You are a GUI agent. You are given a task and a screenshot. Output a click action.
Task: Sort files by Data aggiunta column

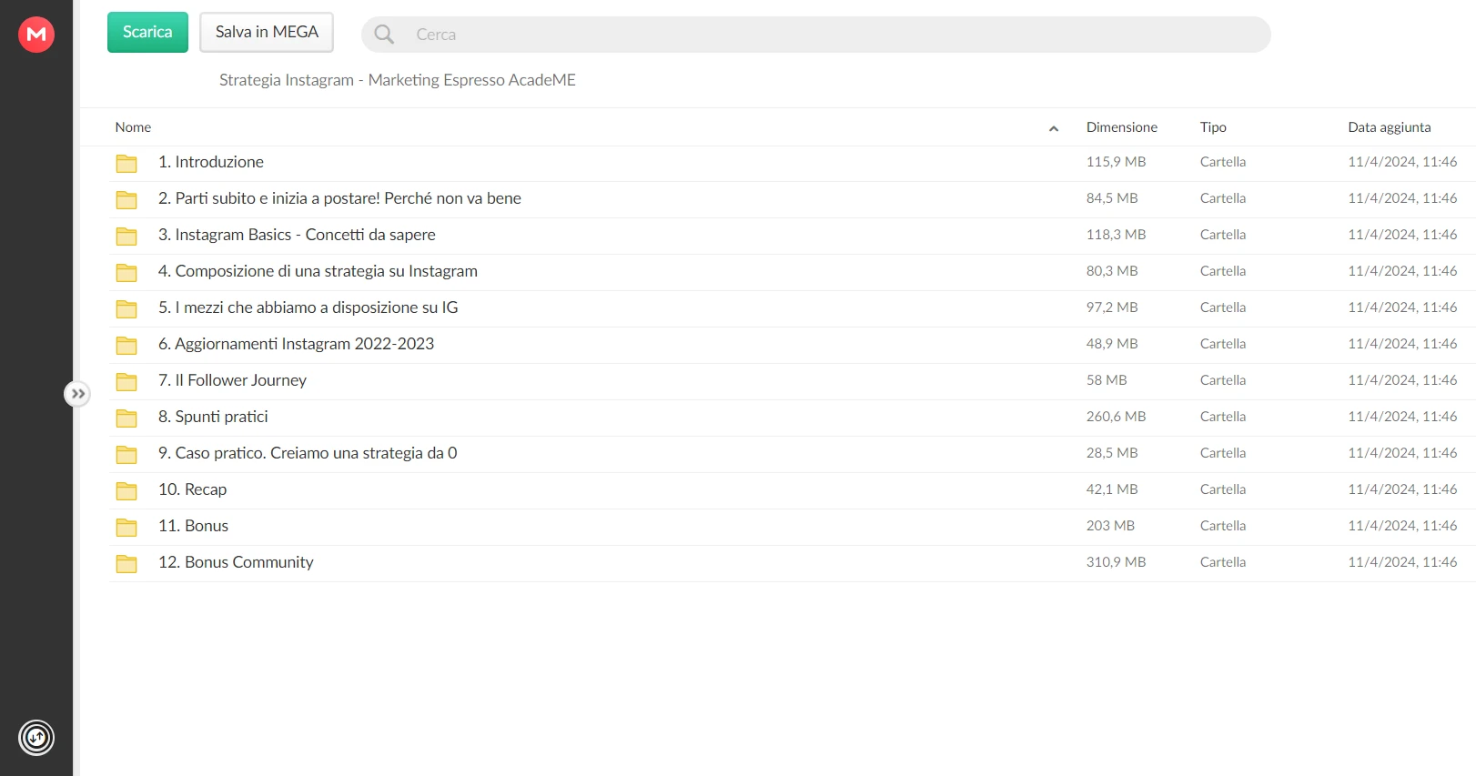click(1390, 127)
